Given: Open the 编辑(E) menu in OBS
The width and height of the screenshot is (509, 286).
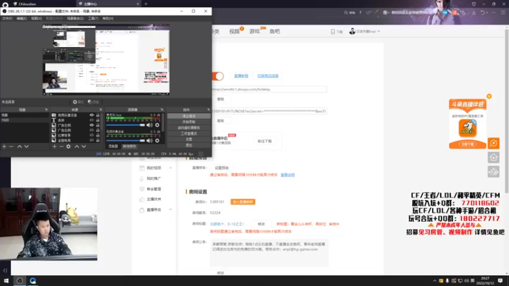Looking at the screenshot, I should tap(22, 18).
